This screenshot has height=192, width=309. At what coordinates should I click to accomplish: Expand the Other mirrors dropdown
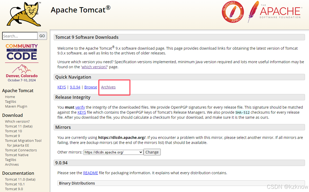click(x=113, y=152)
